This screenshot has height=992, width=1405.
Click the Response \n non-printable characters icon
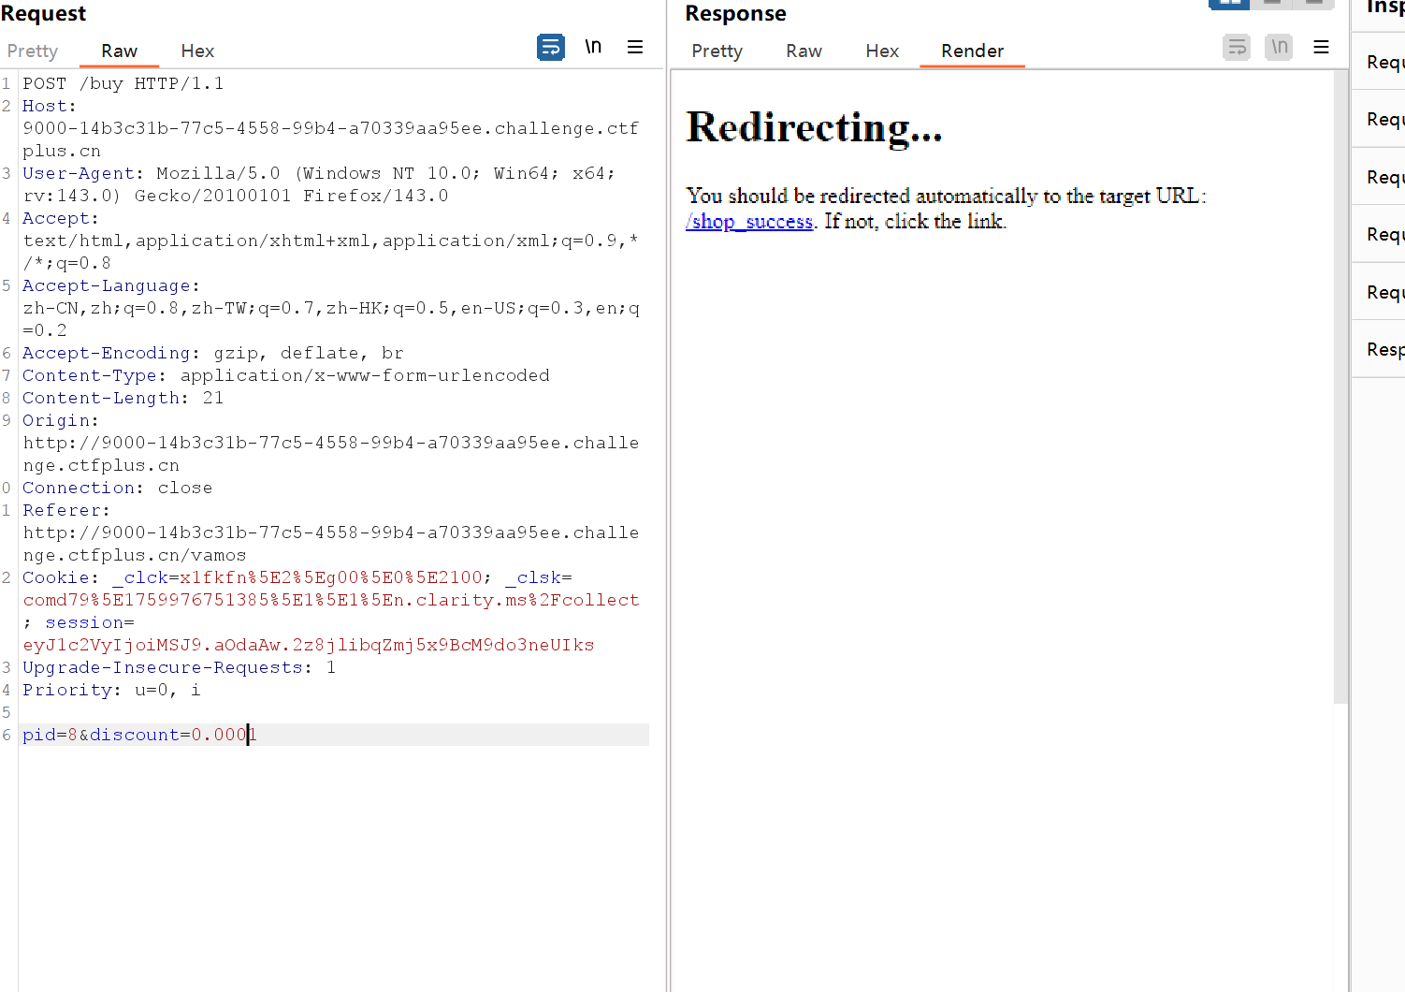[x=1279, y=47]
